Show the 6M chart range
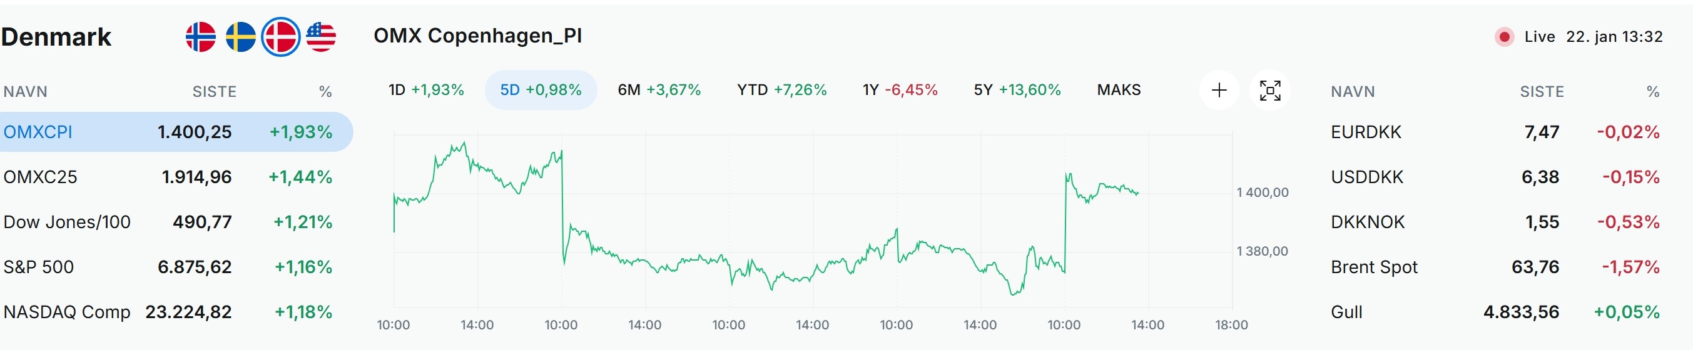 (x=659, y=90)
